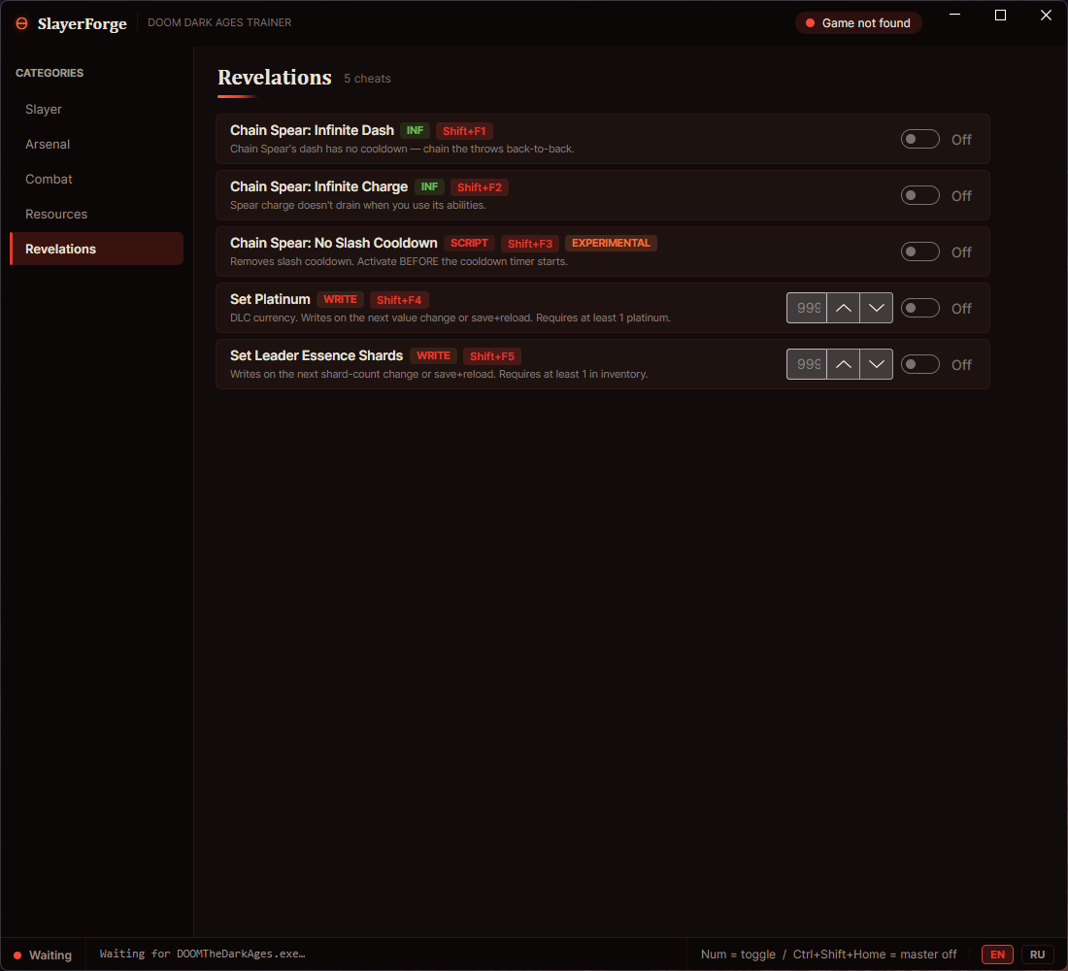Click the Waiting status indicator
This screenshot has width=1068, height=971.
[x=43, y=954]
